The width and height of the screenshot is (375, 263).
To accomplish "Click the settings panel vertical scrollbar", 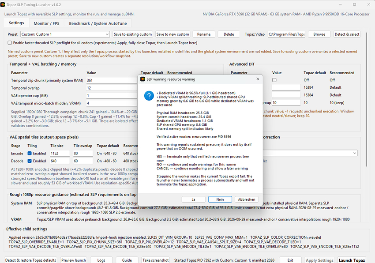I will point(366,99).
